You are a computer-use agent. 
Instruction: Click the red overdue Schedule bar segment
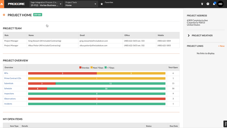(x=38, y=89)
